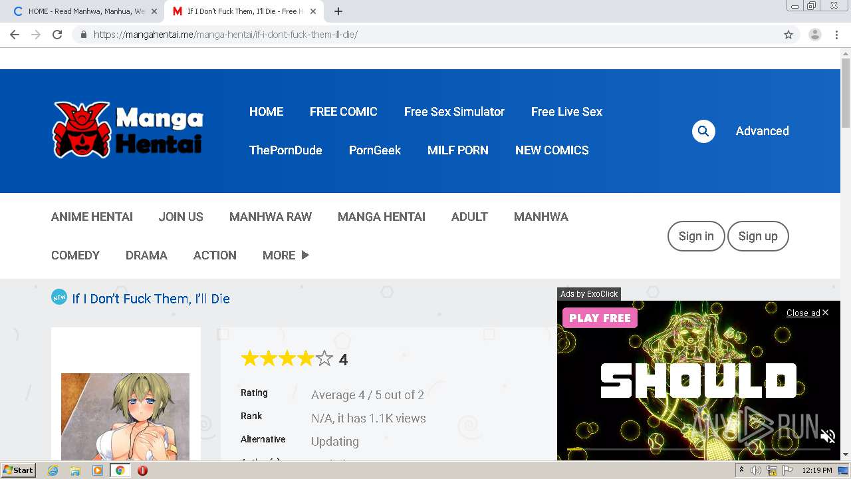
Task: Open NEW COMICS in the header
Action: 552,150
